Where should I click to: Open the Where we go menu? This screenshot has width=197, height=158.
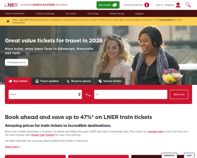[117, 13]
